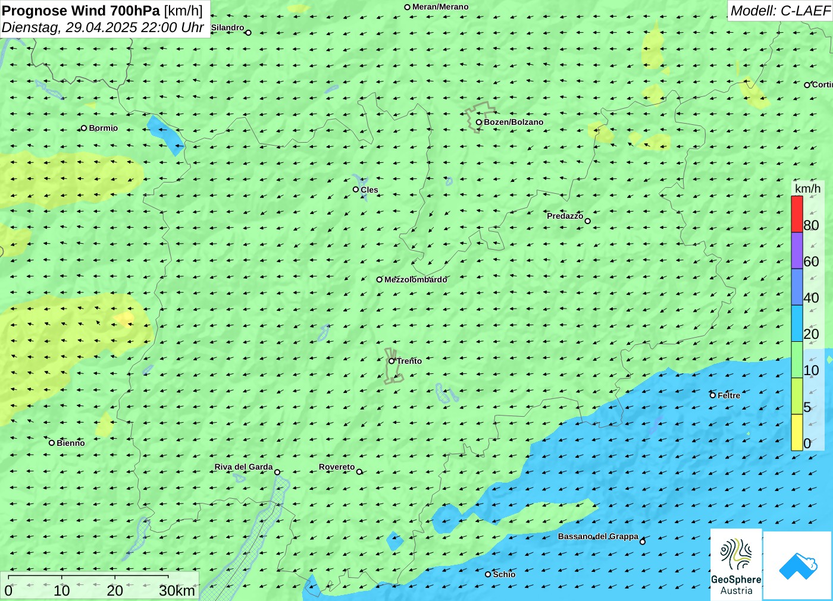The height and width of the screenshot is (601, 833).
Task: Click the red 80 km/h legend color
Action: click(797, 214)
